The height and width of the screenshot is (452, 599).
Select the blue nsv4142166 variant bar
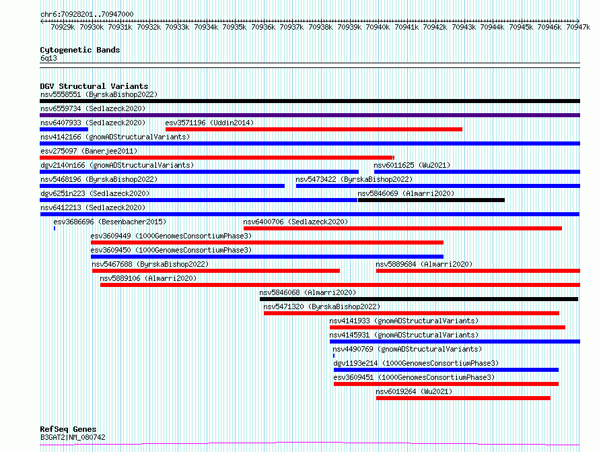click(x=310, y=143)
